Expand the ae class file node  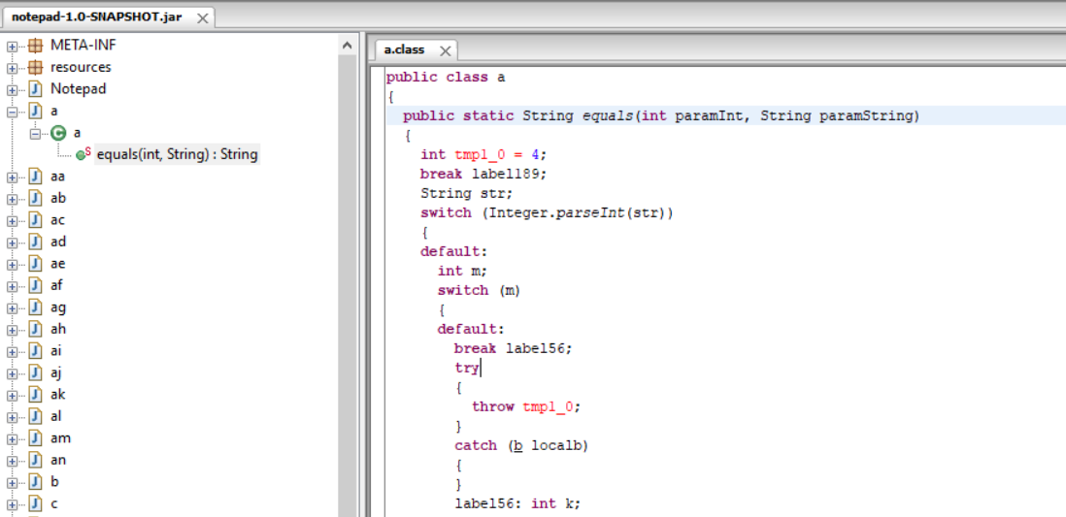[x=13, y=264]
